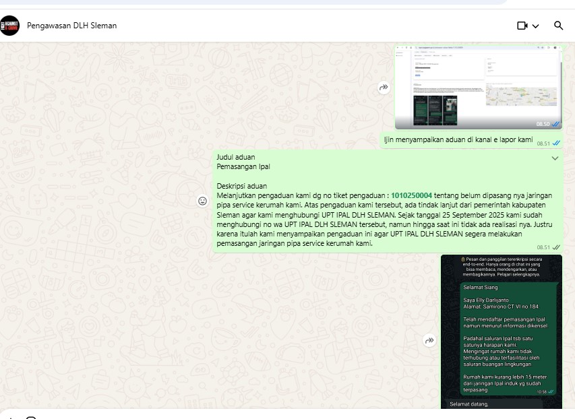Open the Pengawasan DLH Sleman group avatar
The image size is (575, 419).
10,26
